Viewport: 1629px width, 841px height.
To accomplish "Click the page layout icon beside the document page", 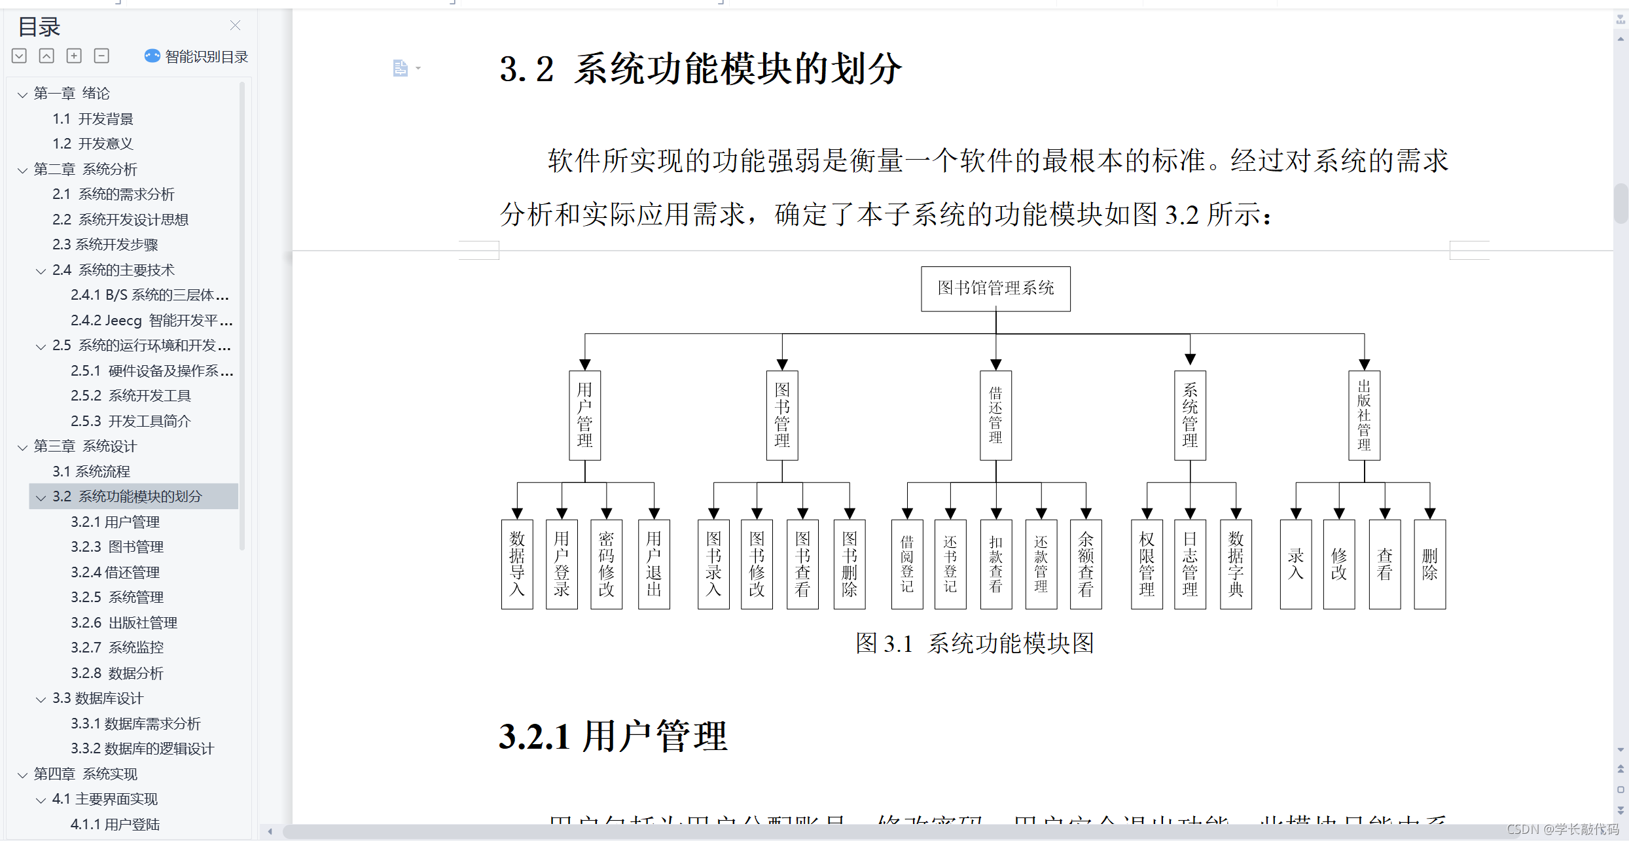I will (399, 67).
